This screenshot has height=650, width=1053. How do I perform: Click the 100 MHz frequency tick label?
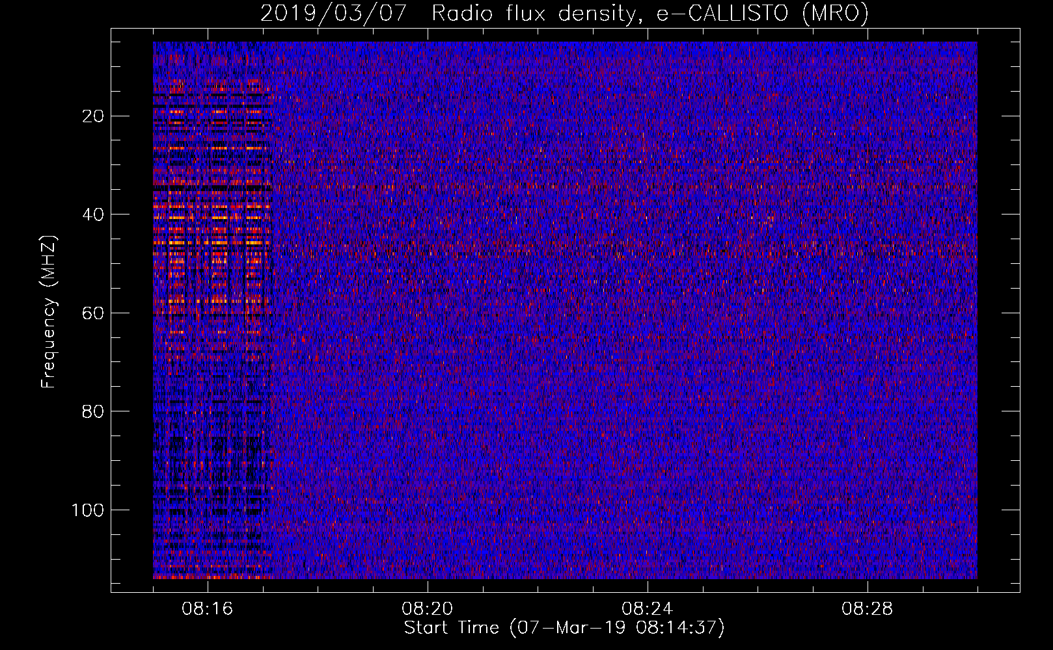coord(88,510)
